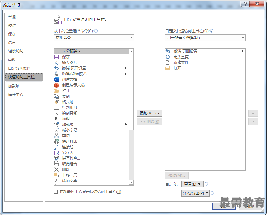The height and width of the screenshot is (215, 267).
Task: Open the 常用命令 command source dropdown
Action: 94,38
